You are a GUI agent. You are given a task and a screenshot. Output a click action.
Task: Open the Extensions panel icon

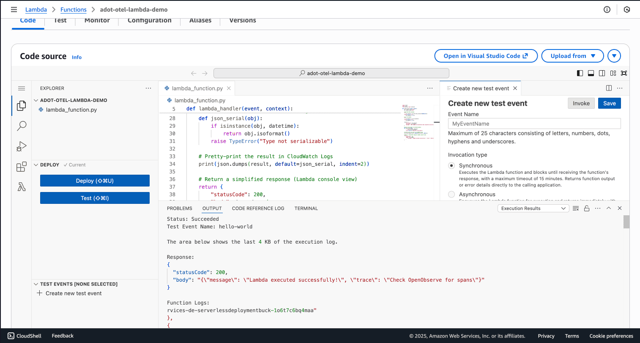pyautogui.click(x=21, y=166)
